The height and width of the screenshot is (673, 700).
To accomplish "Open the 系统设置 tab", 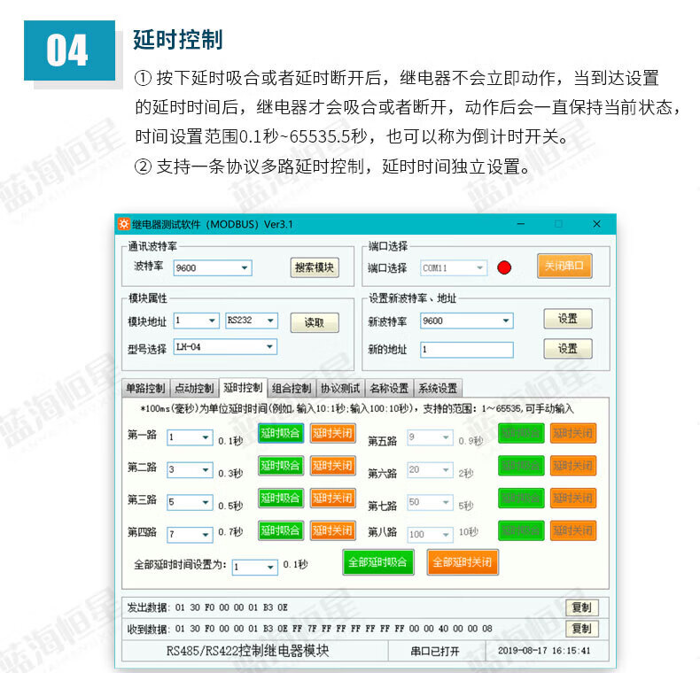I will pyautogui.click(x=438, y=388).
